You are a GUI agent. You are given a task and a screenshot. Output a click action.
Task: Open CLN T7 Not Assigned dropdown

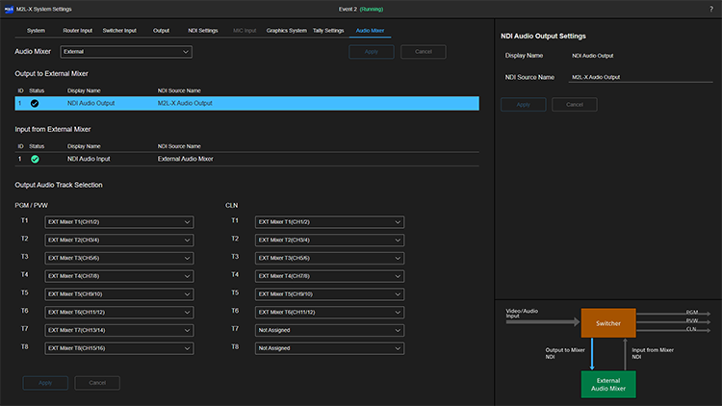[329, 328]
